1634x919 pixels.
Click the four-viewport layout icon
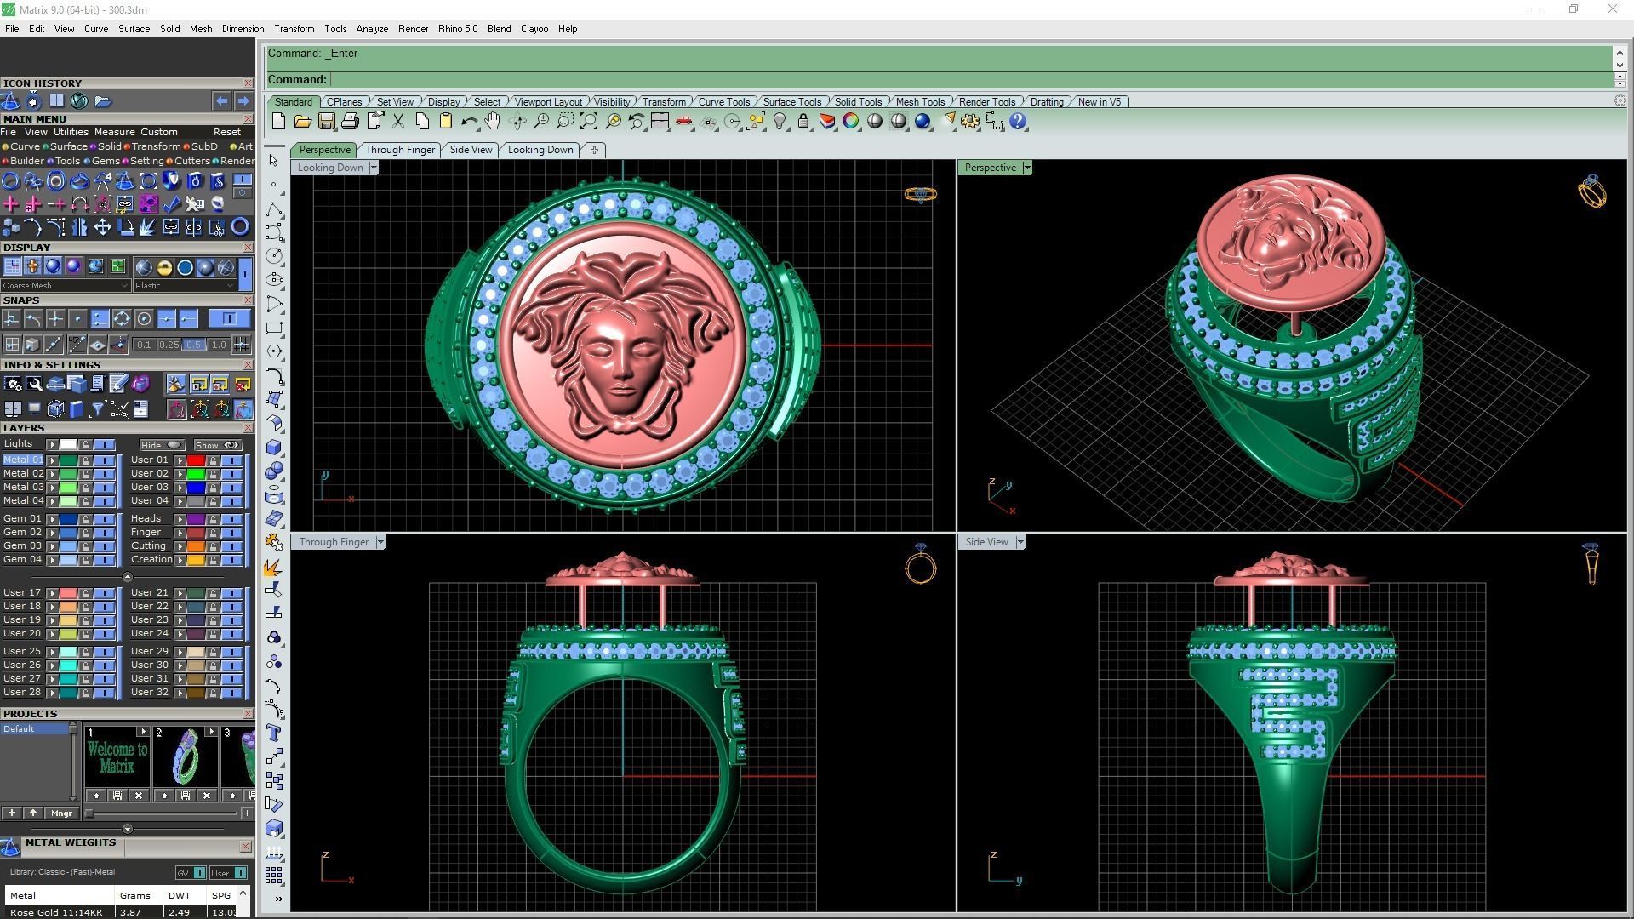click(x=660, y=122)
